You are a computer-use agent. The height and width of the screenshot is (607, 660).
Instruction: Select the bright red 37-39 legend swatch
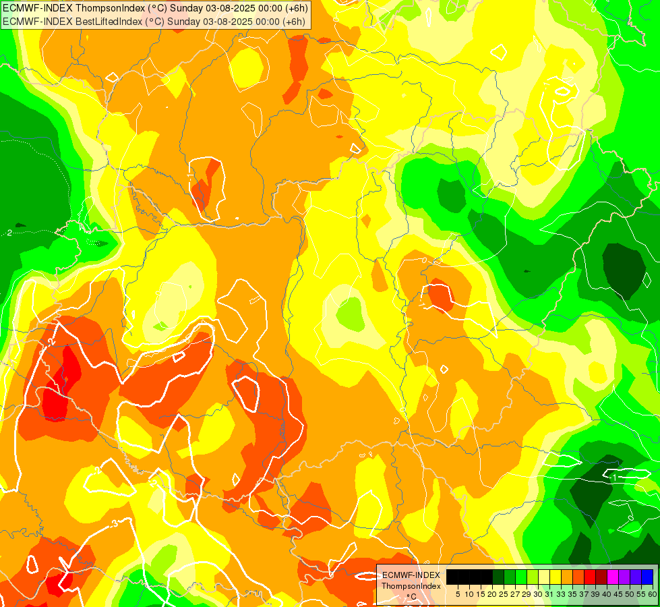tap(590, 577)
